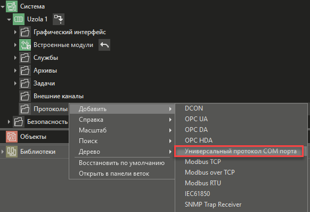Open the Дерево submenu
Viewport: 310px width, 212px height.
click(x=122, y=152)
